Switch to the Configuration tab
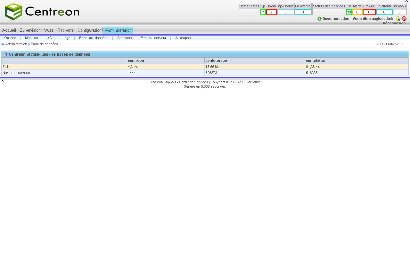This screenshot has height=268, width=410. coord(89,30)
